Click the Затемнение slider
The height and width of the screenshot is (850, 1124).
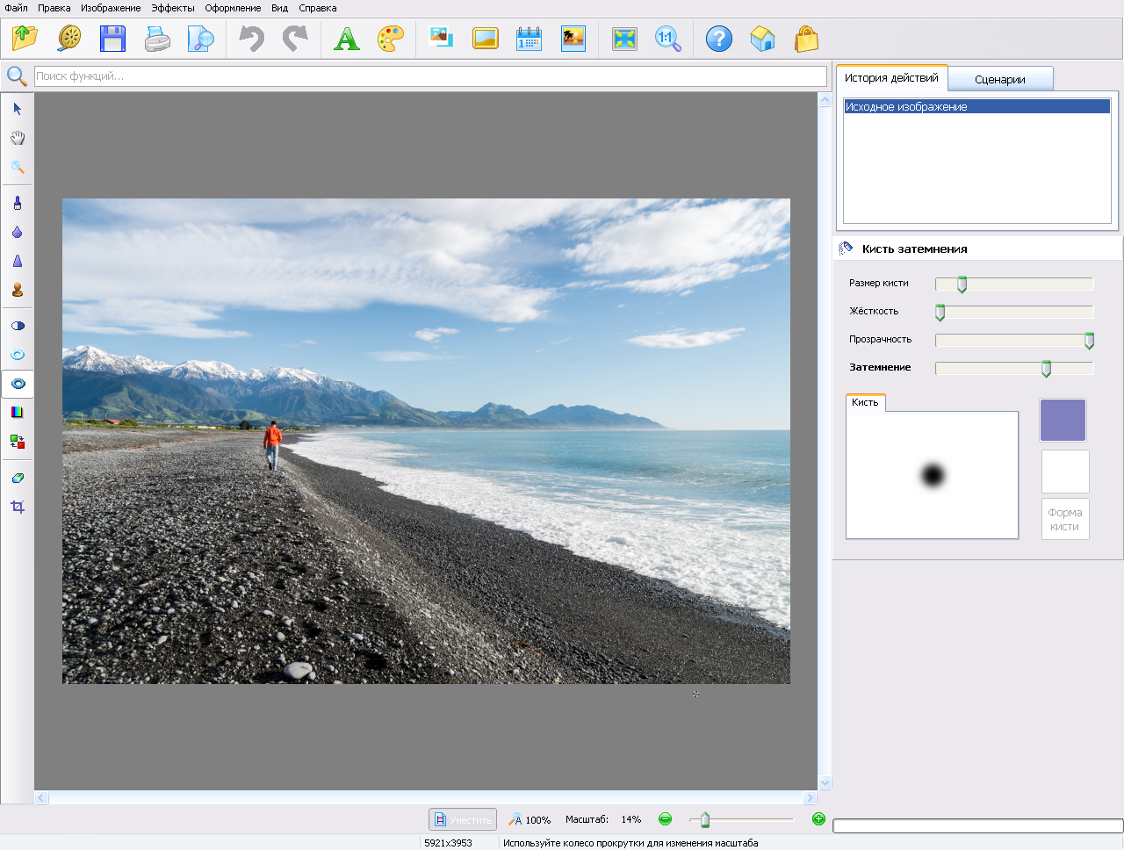tap(1014, 368)
